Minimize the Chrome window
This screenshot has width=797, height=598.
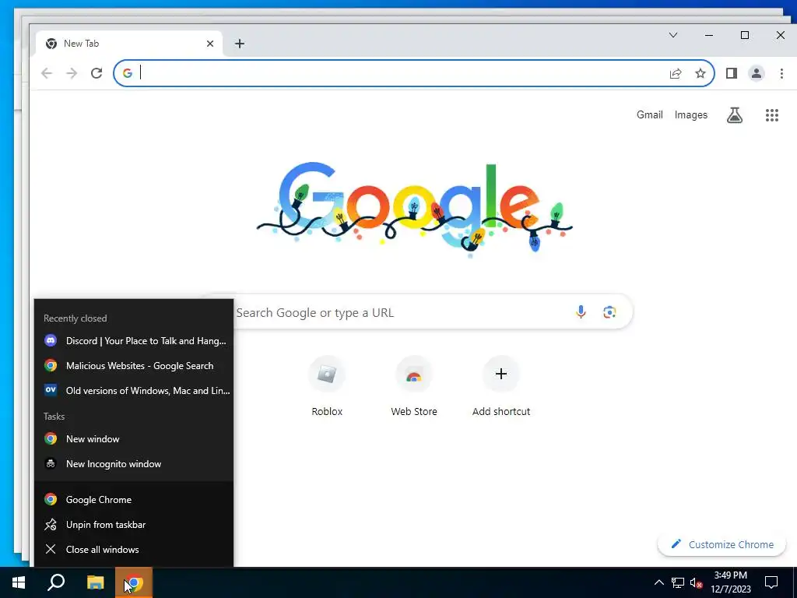tap(708, 35)
